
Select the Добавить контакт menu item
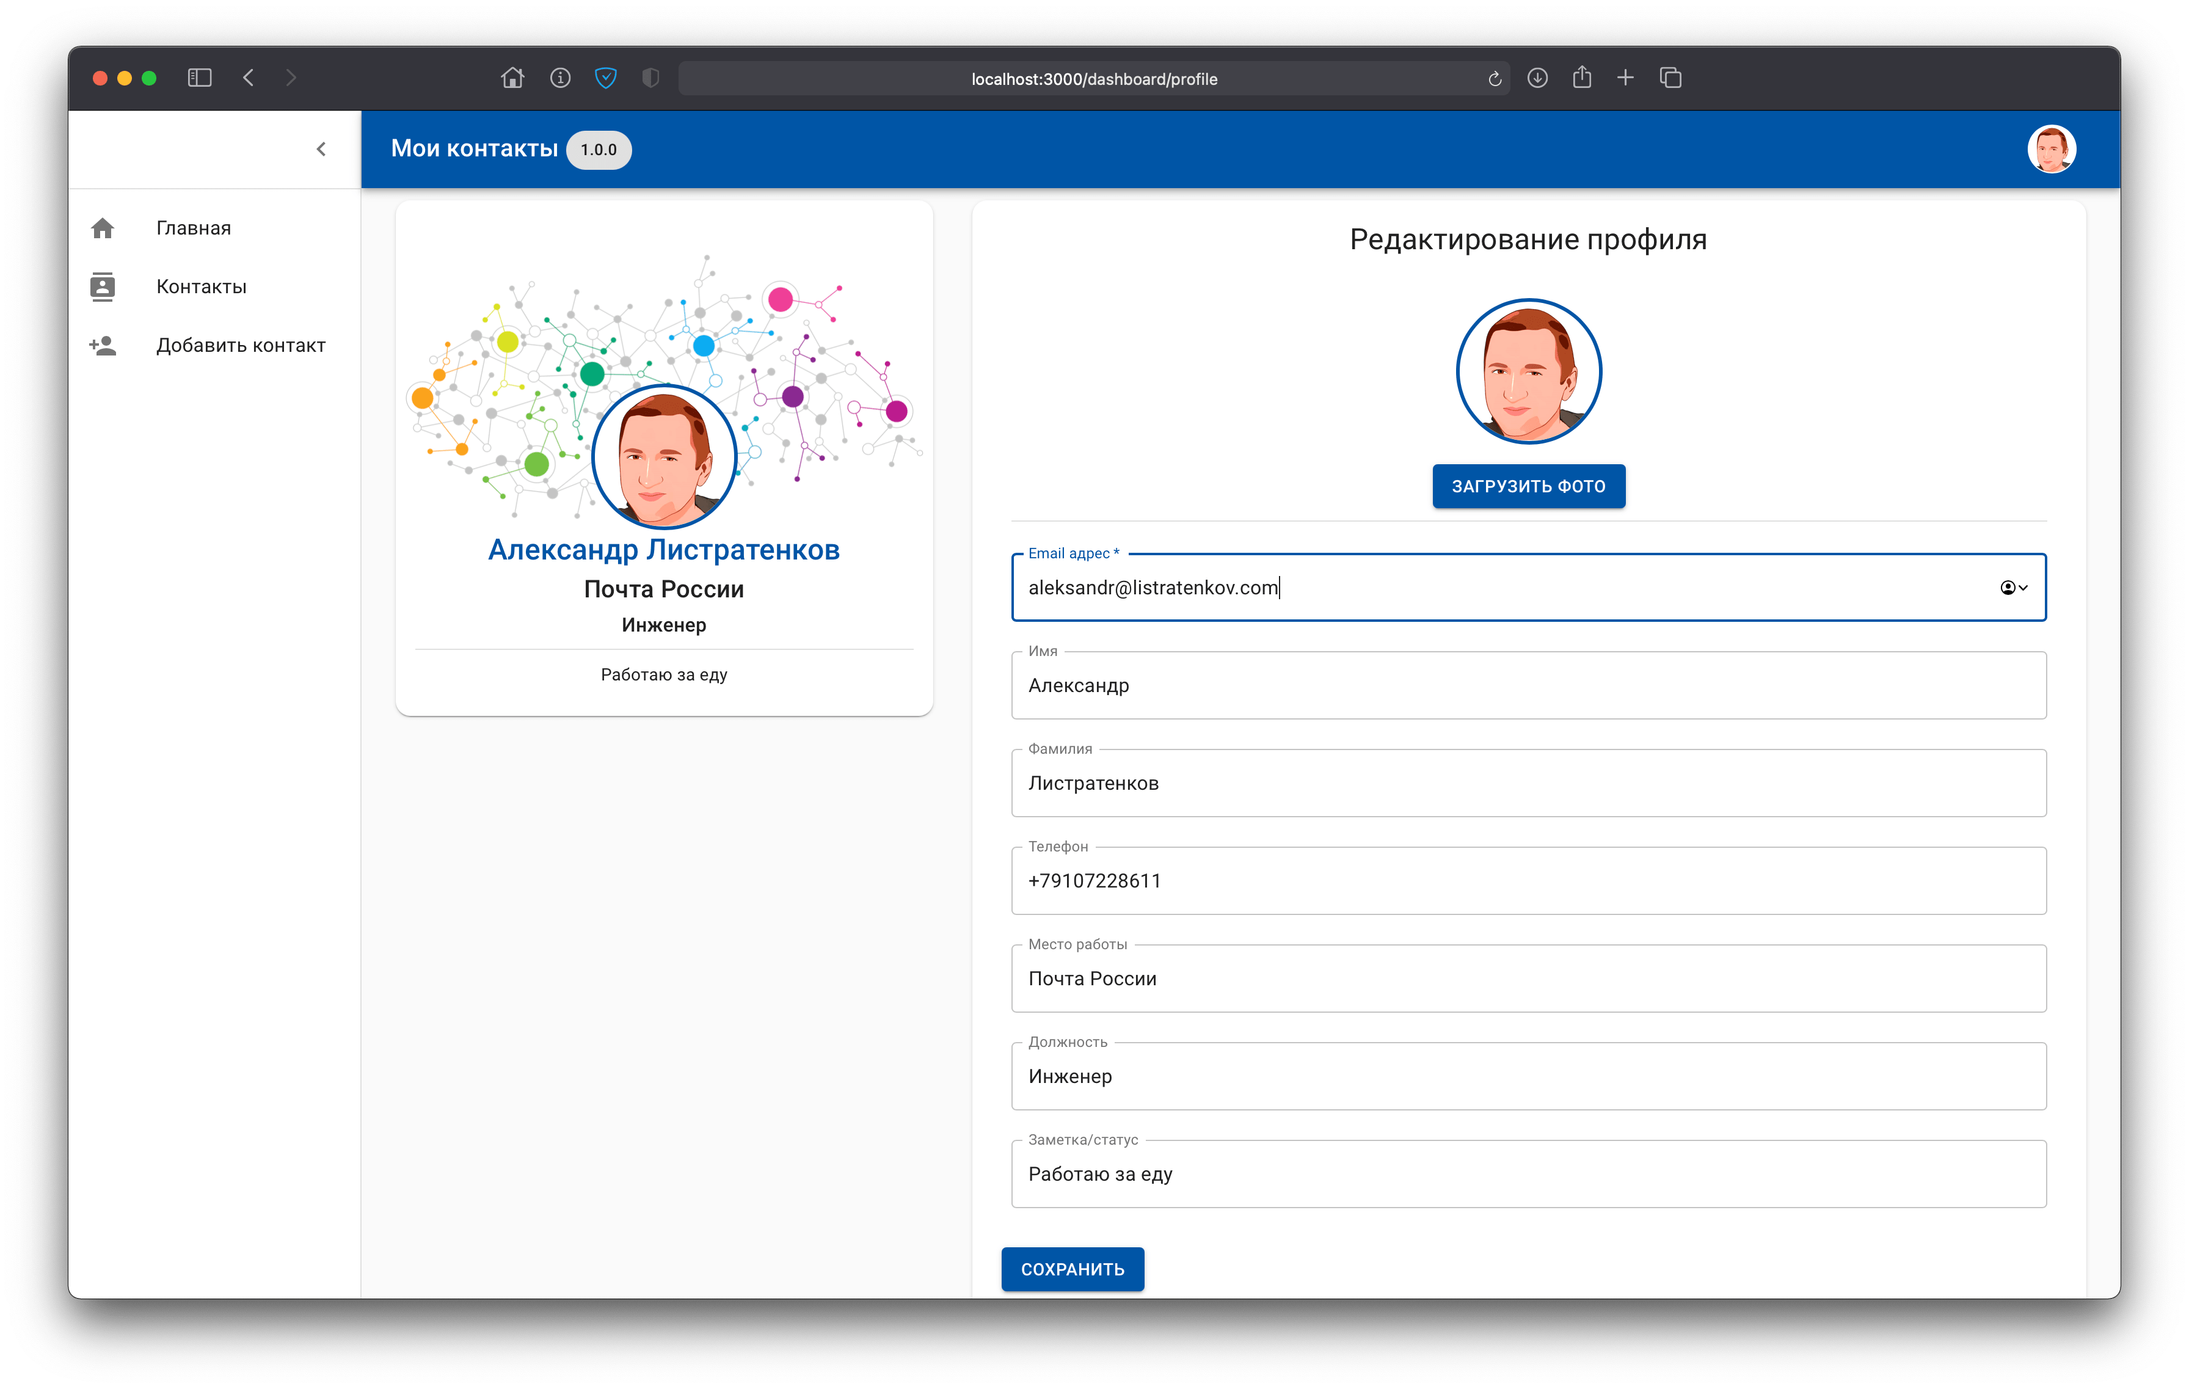tap(240, 346)
